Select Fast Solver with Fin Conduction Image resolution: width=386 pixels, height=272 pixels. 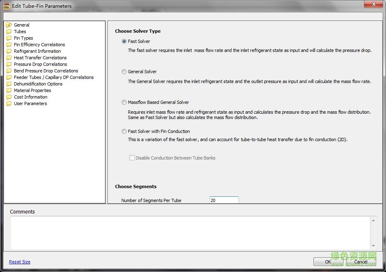click(124, 131)
